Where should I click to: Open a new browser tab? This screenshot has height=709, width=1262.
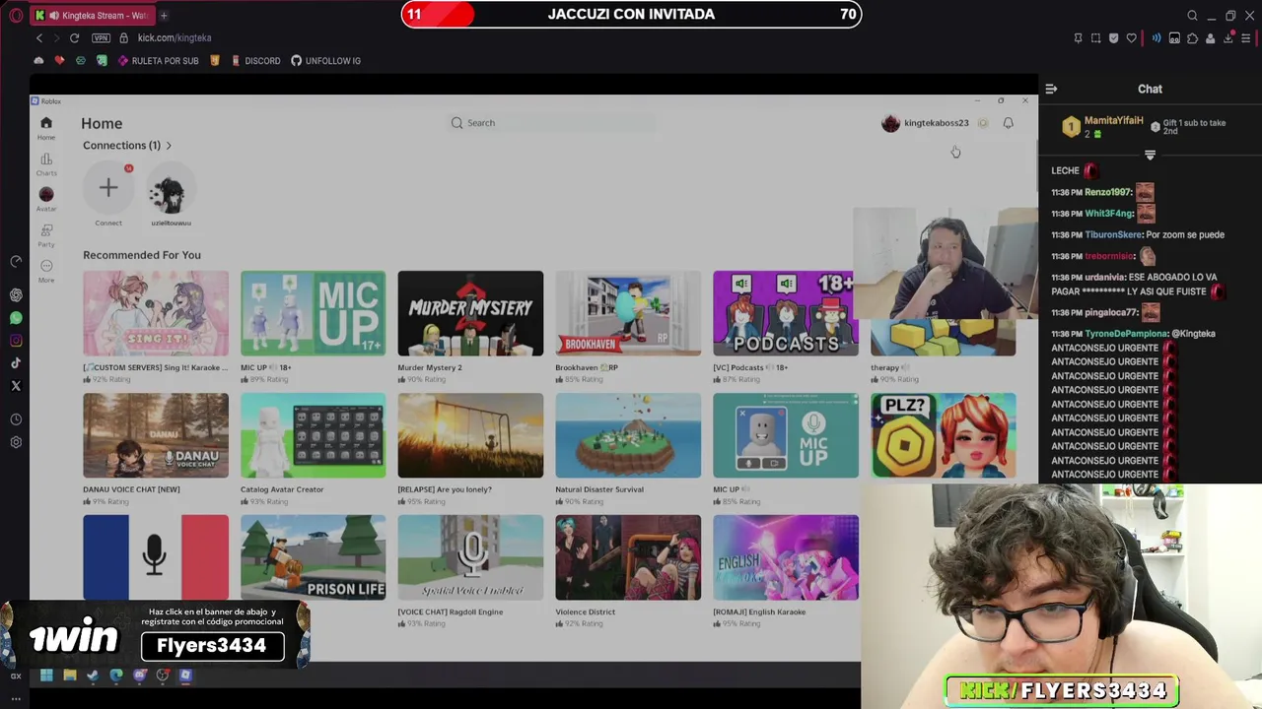click(x=164, y=15)
